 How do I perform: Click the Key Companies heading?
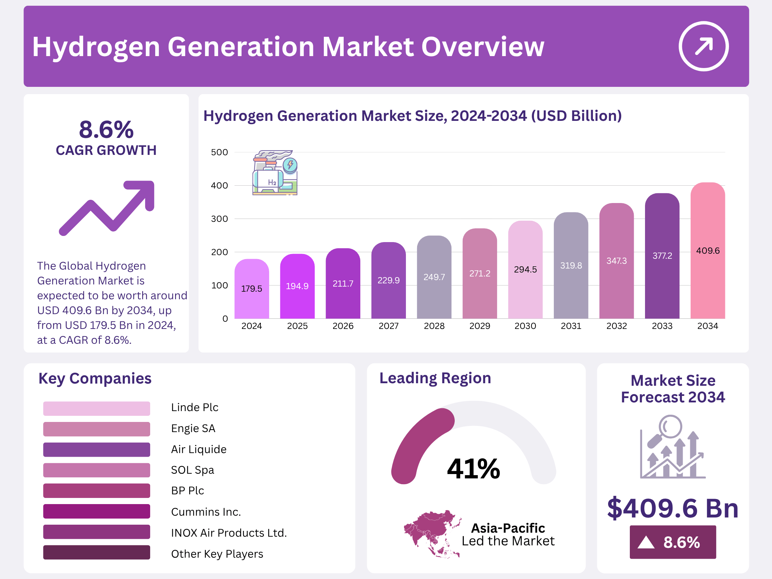click(x=95, y=379)
